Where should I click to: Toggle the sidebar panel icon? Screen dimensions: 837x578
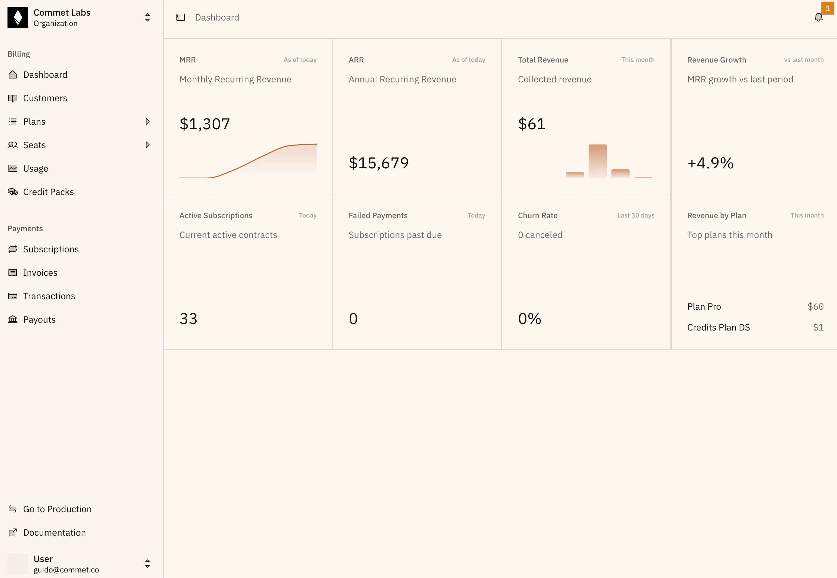[180, 17]
